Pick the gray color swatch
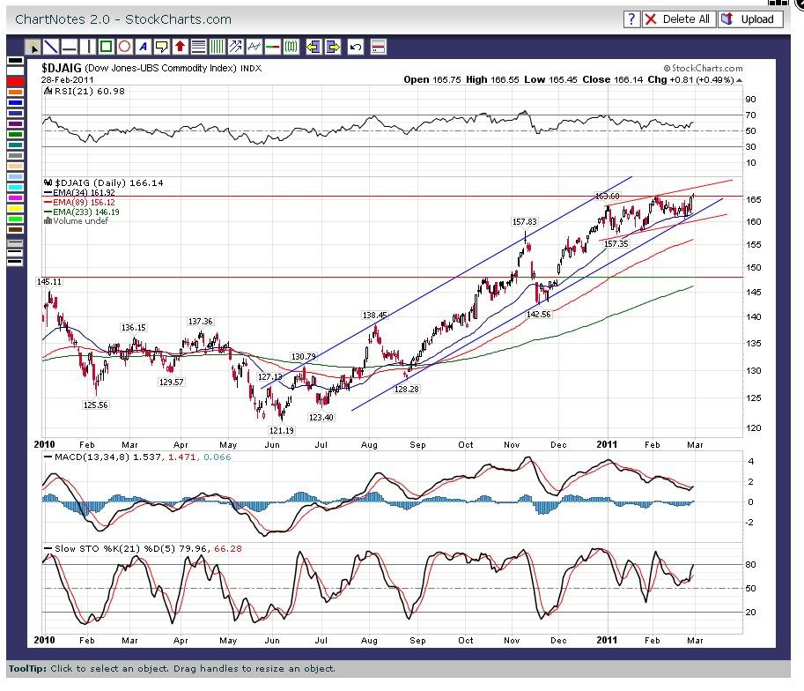 (x=15, y=155)
